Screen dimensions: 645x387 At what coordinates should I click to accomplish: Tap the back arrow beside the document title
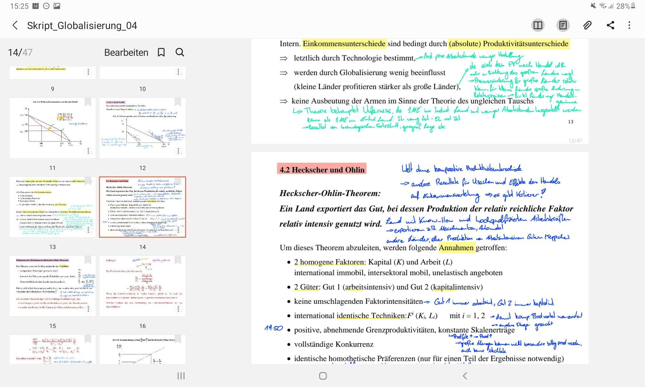coord(15,25)
